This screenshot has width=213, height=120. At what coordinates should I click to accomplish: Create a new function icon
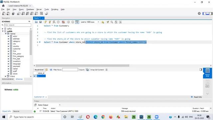coord(36,14)
